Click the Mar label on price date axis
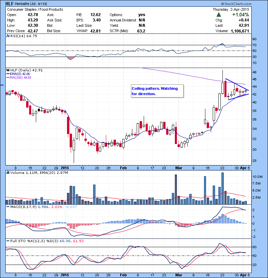Image resolution: width=268 pixels, height=278 pixels. coord(179,168)
